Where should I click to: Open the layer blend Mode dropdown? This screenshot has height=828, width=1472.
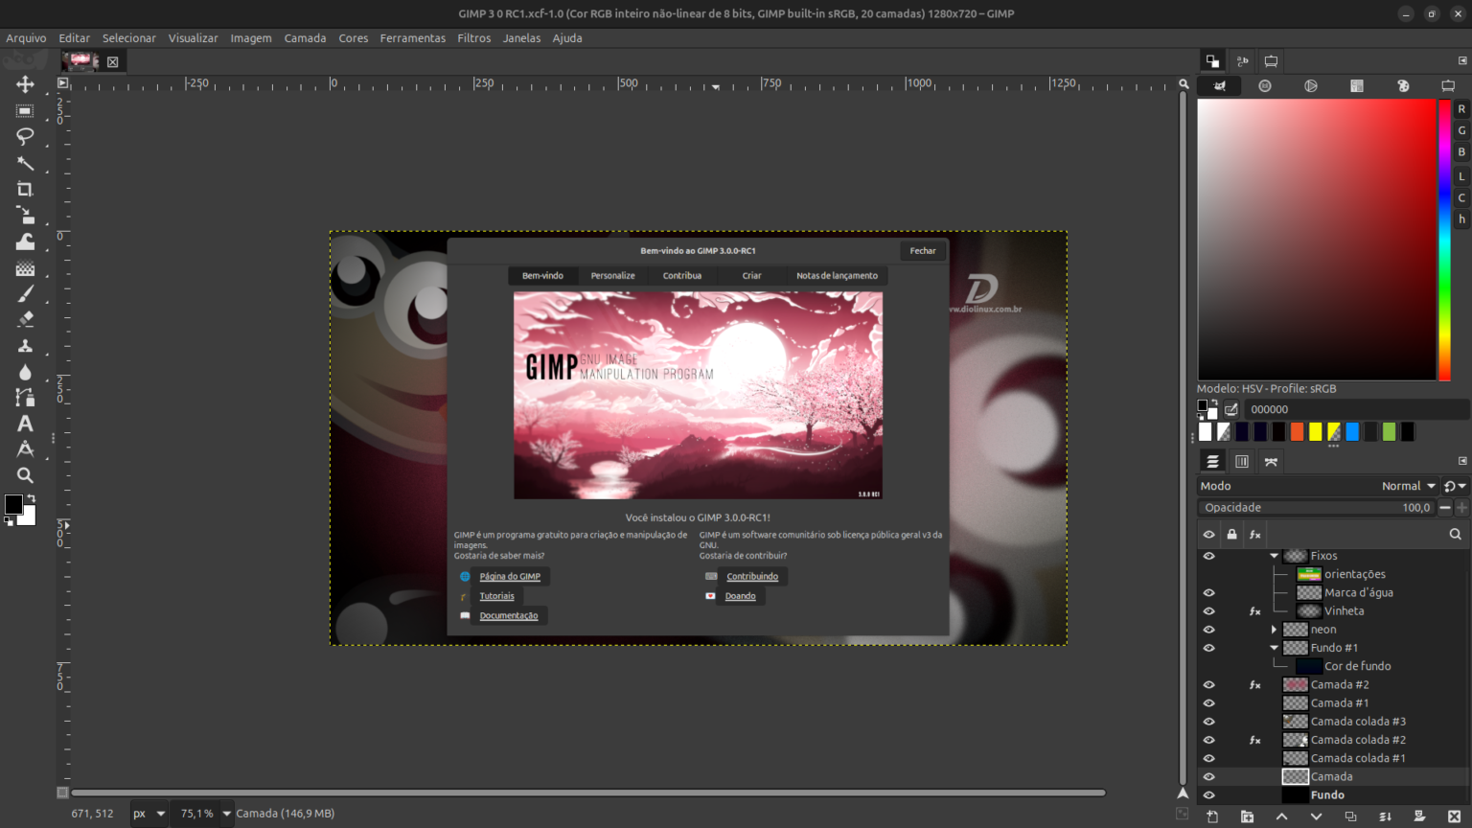click(x=1407, y=486)
